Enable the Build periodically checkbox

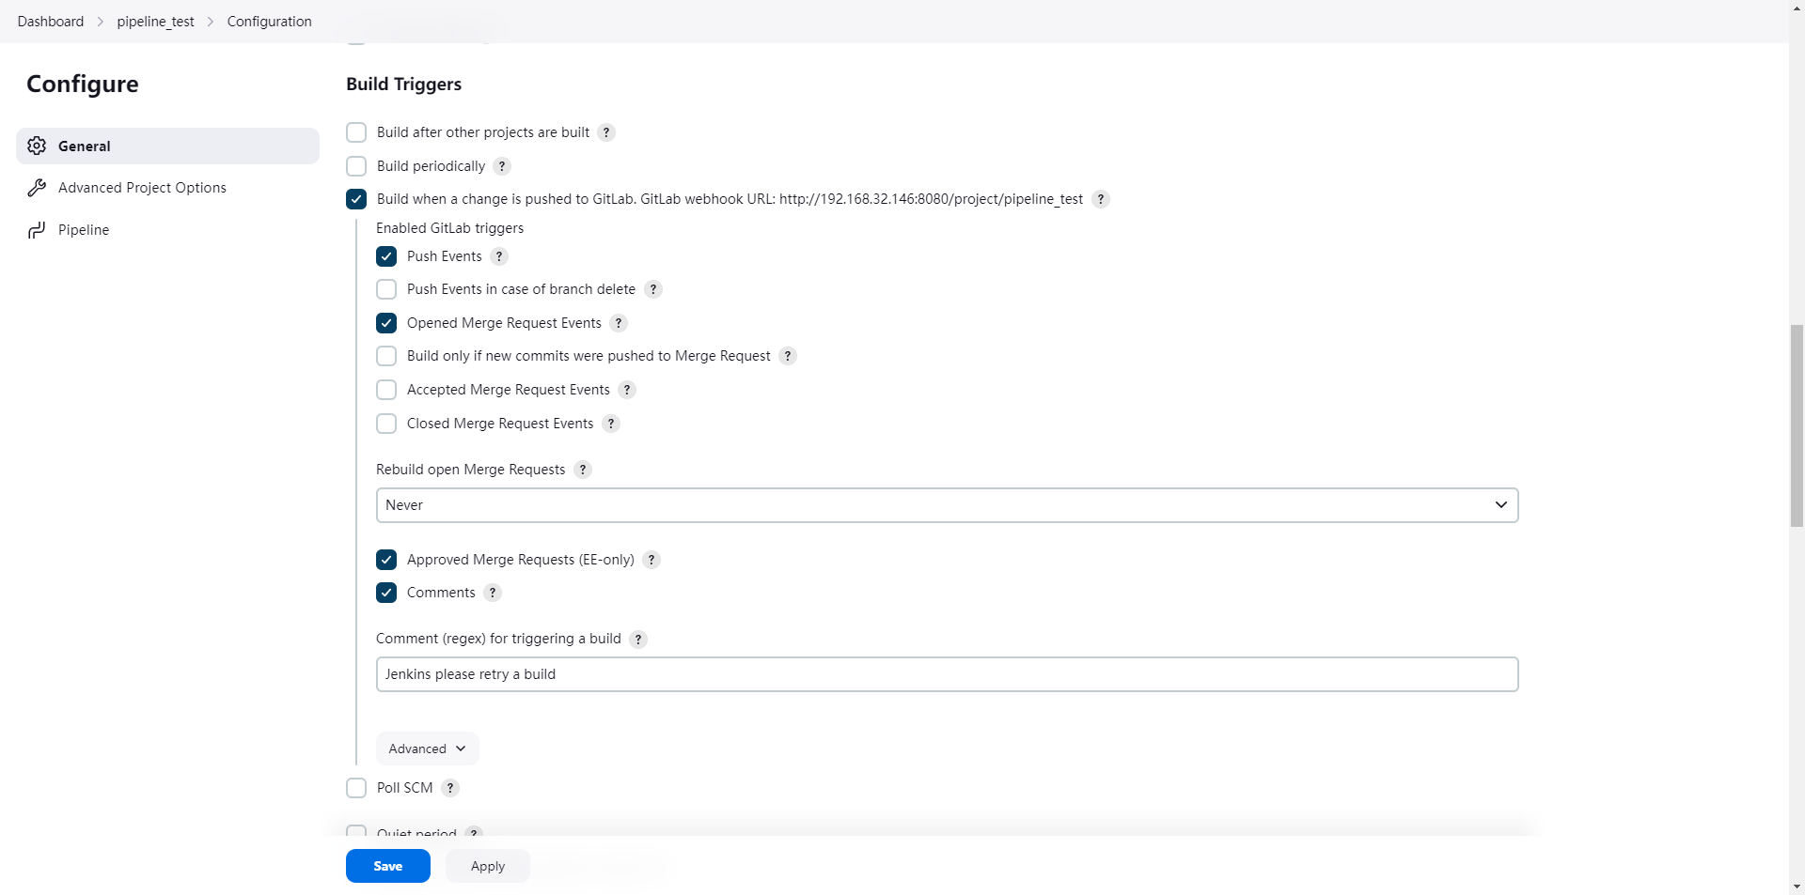click(x=356, y=166)
